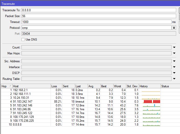Sort by the Status column header
Image resolution: width=180 pixels, height=134 pixels.
[x=170, y=86]
